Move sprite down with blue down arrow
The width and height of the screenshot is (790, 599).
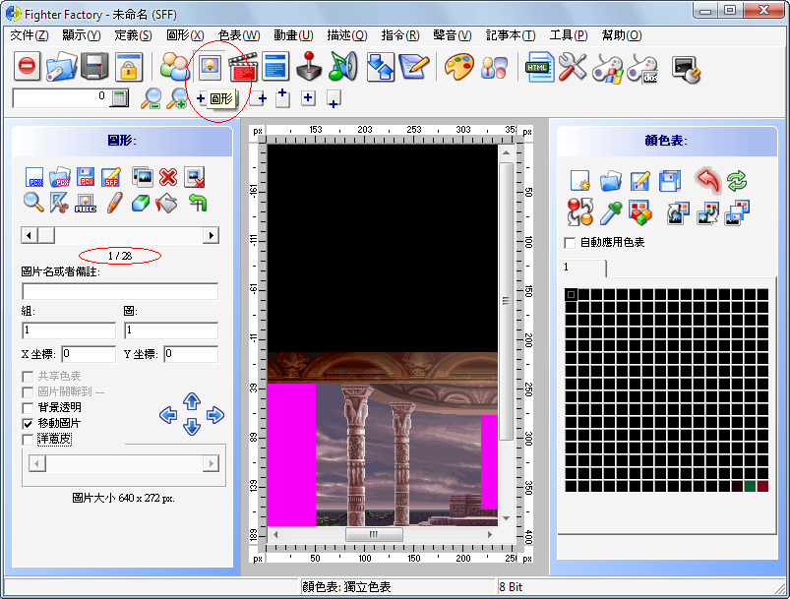click(192, 427)
